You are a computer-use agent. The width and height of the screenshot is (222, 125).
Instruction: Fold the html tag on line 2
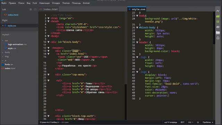point(49,18)
